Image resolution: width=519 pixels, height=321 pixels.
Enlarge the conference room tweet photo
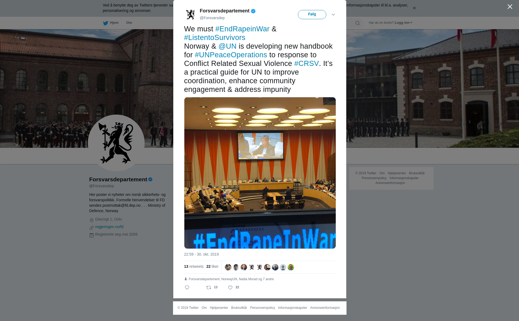point(260,173)
